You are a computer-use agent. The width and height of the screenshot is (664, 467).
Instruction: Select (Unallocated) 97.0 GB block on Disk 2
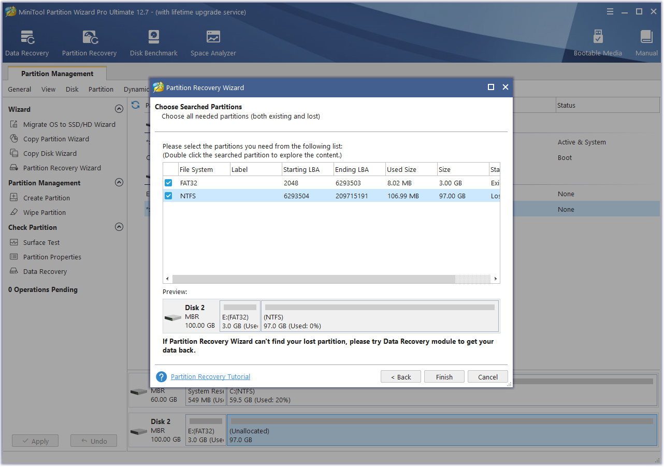tap(442, 430)
